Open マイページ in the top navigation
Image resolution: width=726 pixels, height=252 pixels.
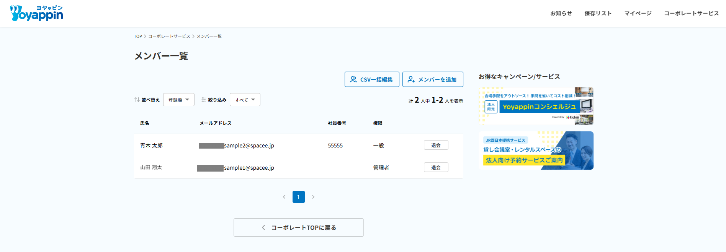pyautogui.click(x=638, y=13)
